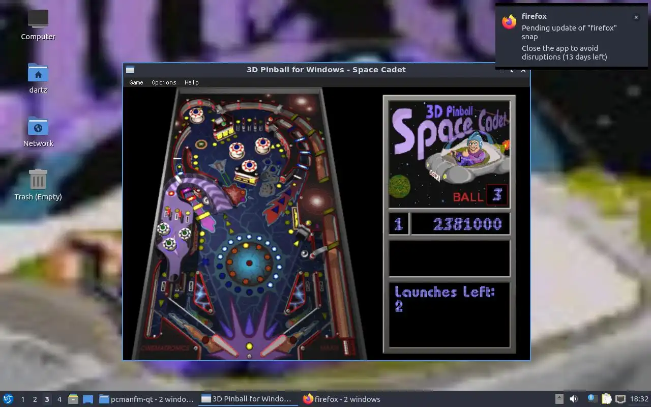This screenshot has width=651, height=407.
Task: Switch to workspace 3
Action: pyautogui.click(x=47, y=399)
